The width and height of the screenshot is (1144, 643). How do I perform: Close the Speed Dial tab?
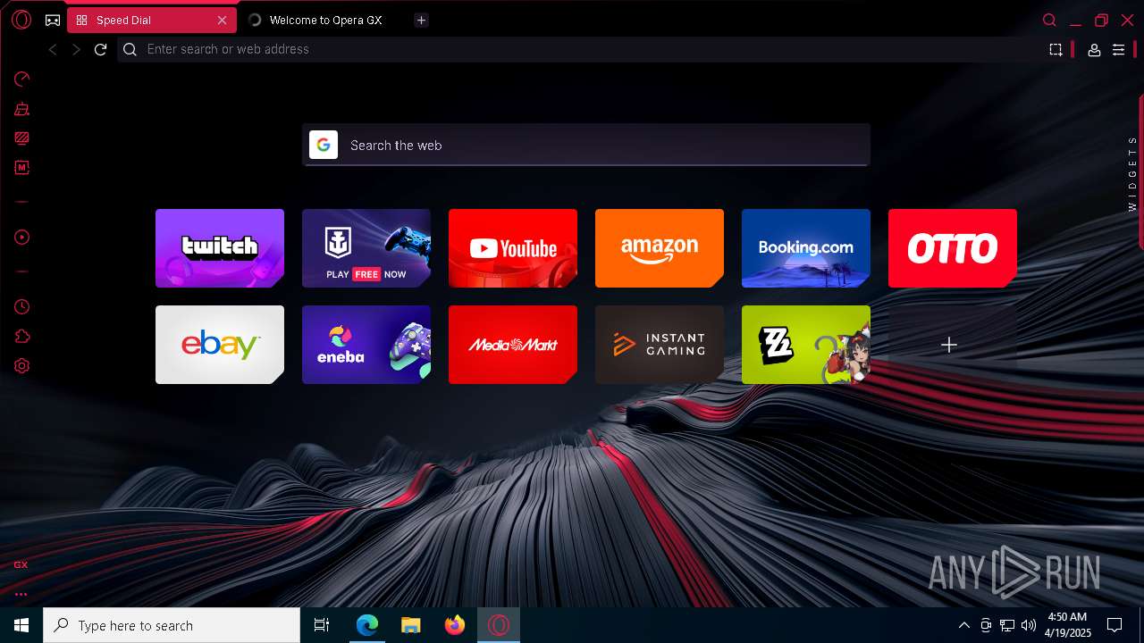coord(222,20)
